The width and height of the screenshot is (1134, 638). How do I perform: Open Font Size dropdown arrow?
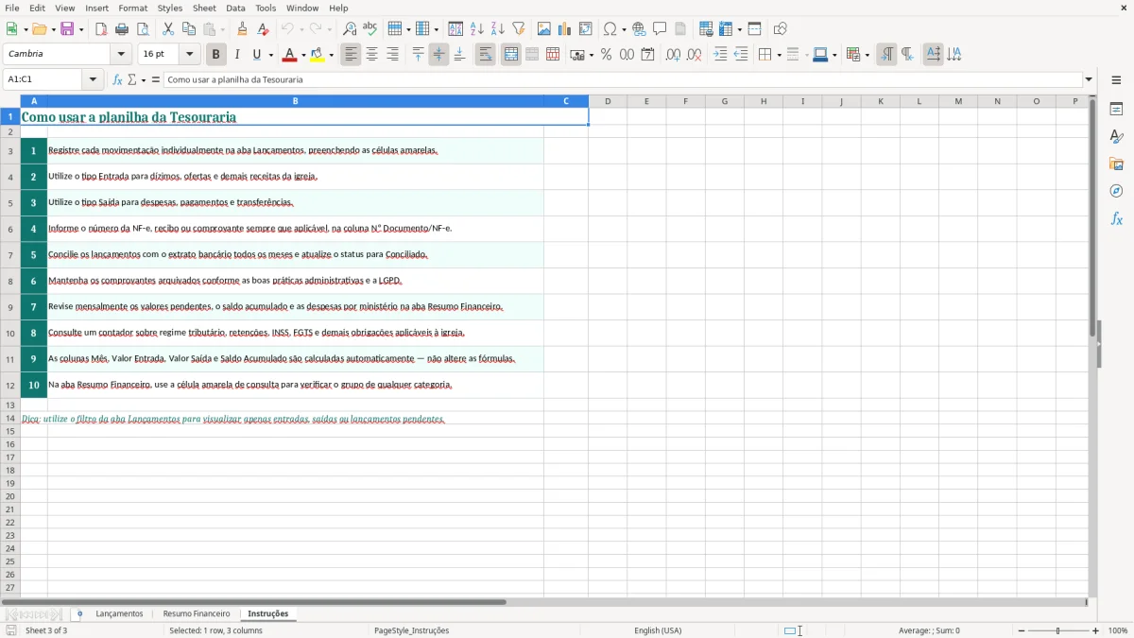tap(189, 55)
